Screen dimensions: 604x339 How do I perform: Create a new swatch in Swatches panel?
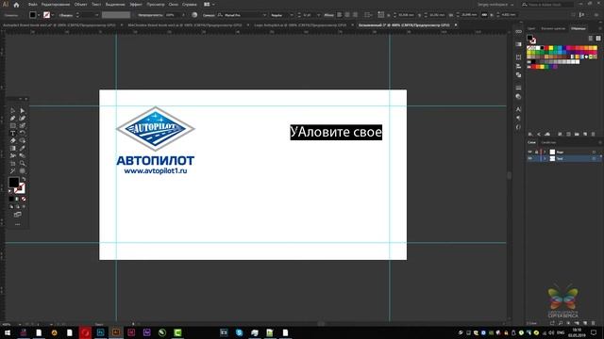(x=585, y=134)
